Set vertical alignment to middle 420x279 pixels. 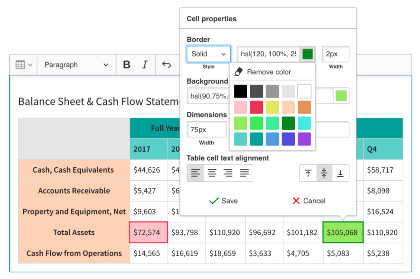324,173
